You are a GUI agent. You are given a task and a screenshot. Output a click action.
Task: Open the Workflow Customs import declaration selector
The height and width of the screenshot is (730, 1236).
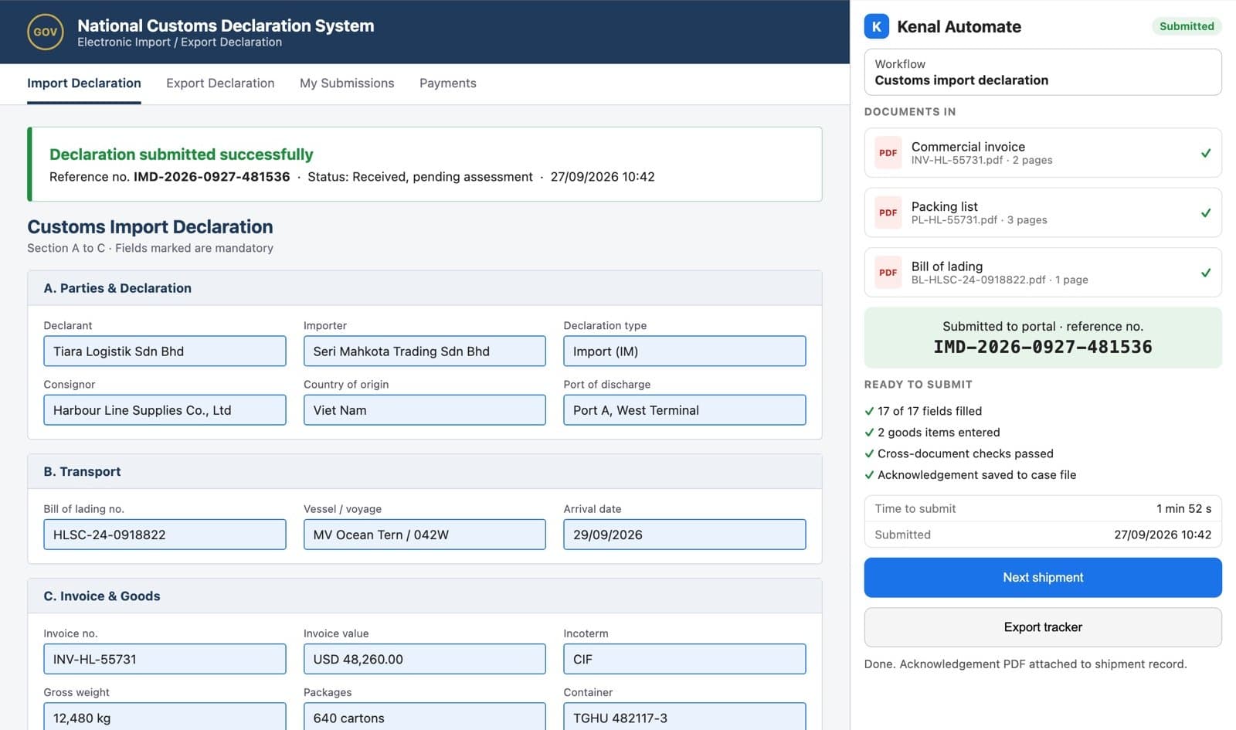coord(1043,72)
